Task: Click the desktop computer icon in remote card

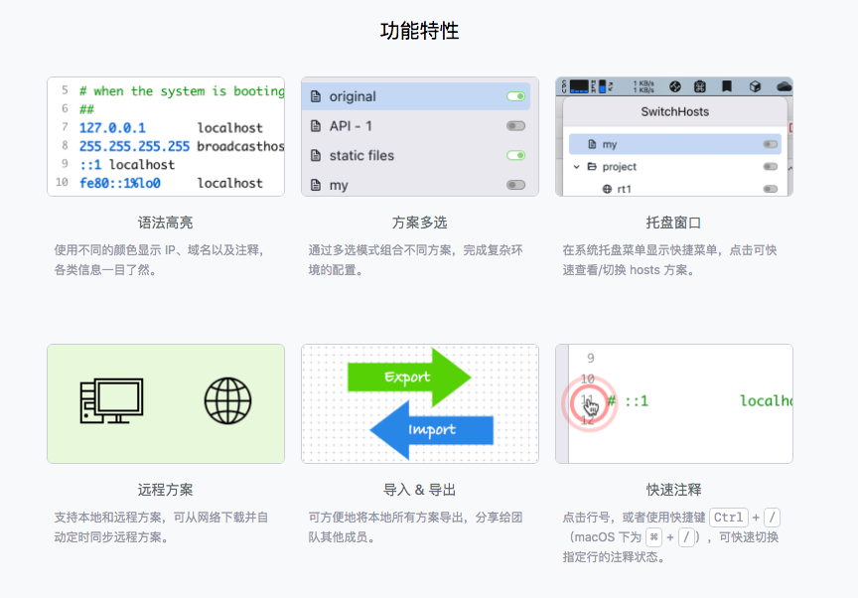Action: pos(111,401)
